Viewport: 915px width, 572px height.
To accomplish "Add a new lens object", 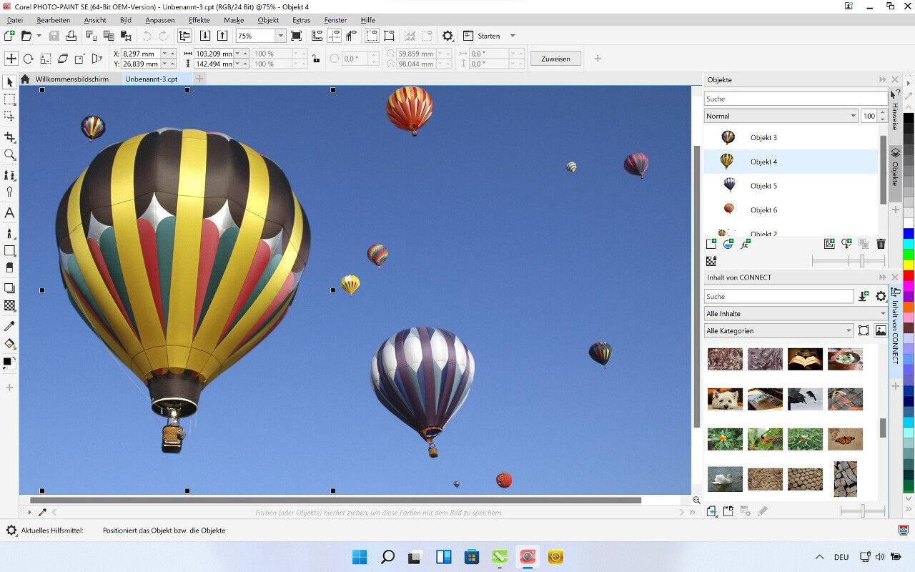I will tap(728, 244).
